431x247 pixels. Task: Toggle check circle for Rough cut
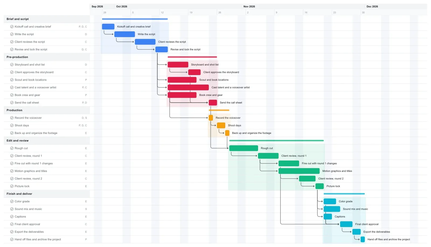12,148
